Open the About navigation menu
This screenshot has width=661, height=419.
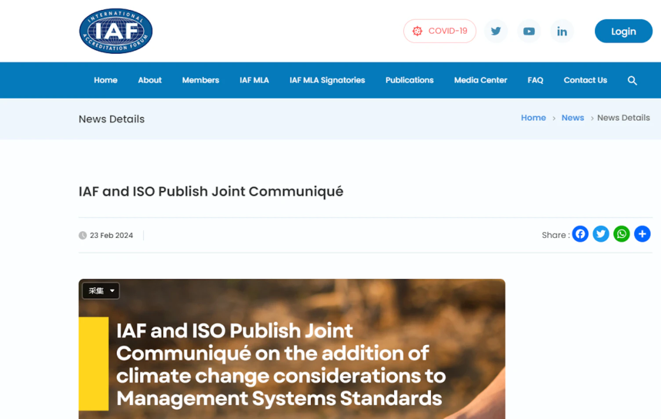(x=149, y=80)
